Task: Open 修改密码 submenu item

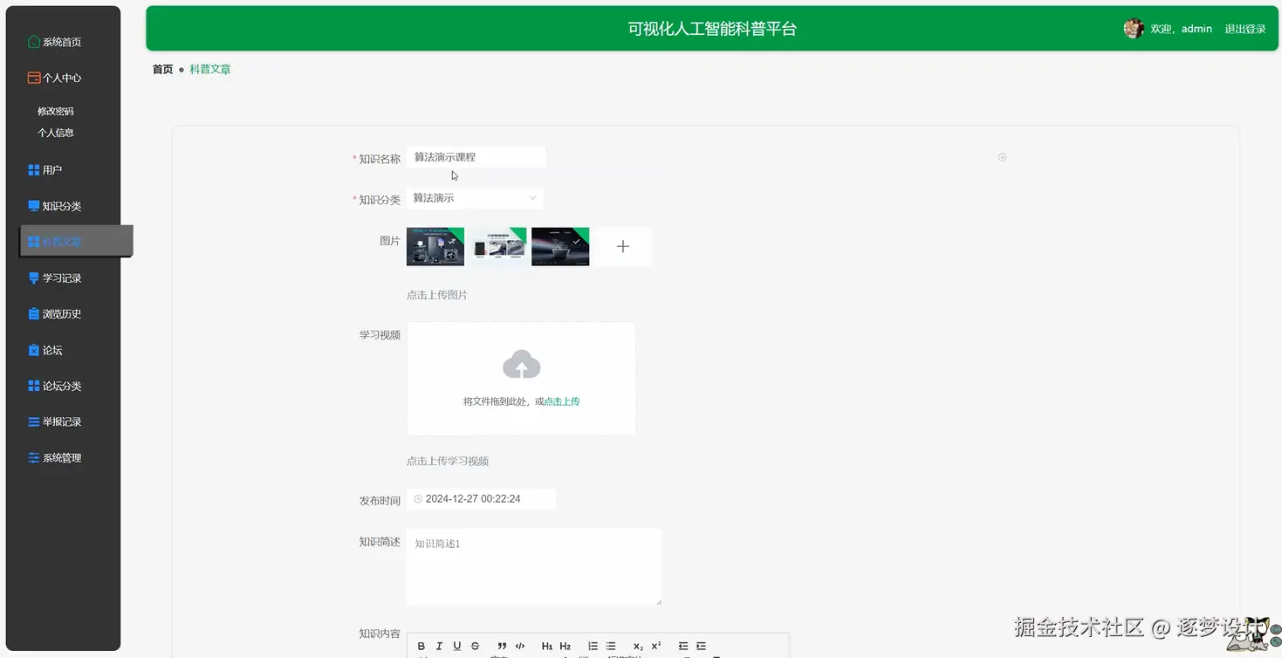Action: coord(56,112)
